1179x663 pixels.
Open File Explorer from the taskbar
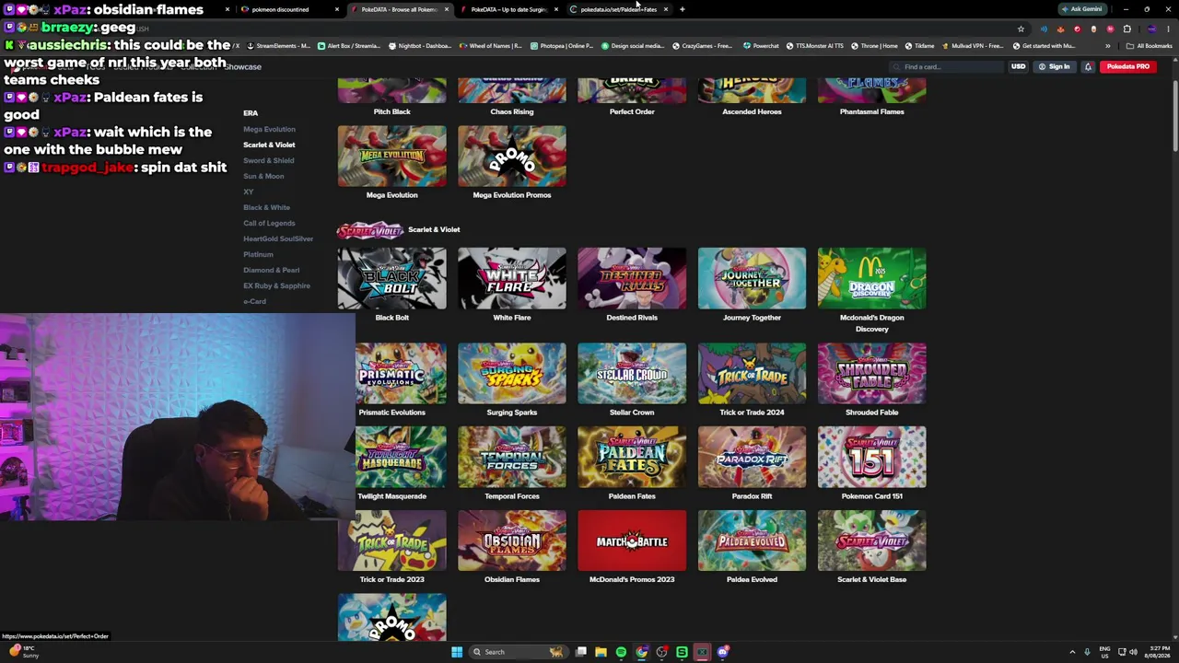(601, 652)
